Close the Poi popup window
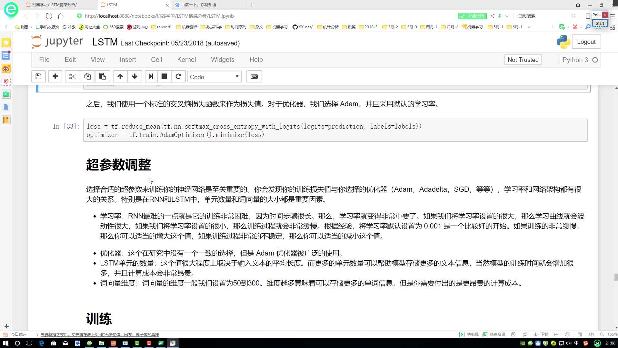618x348 pixels. pyautogui.click(x=605, y=15)
